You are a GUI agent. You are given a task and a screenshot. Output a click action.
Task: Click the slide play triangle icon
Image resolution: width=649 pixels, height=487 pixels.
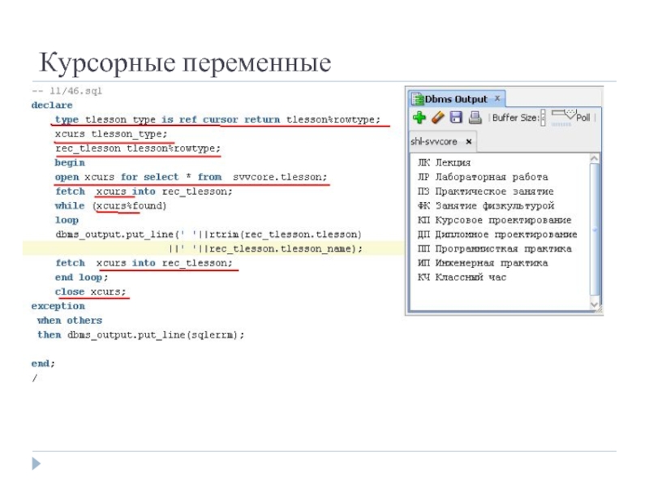click(x=37, y=463)
